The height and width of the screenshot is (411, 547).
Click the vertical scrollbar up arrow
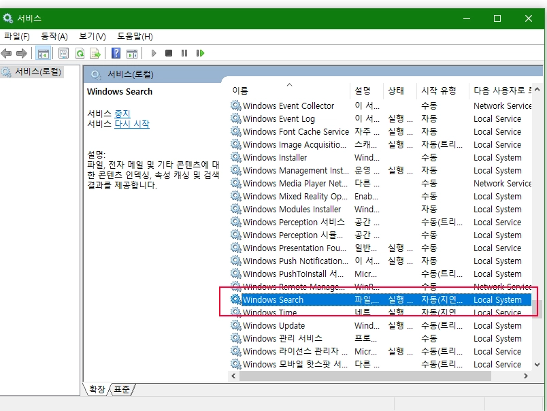pos(537,89)
